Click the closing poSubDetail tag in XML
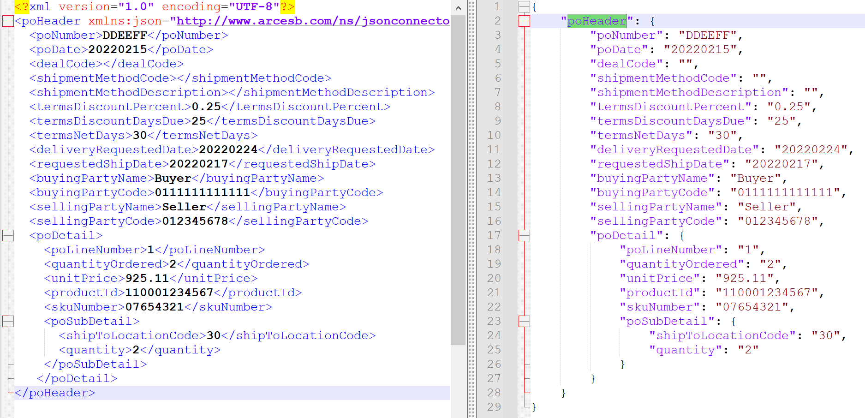This screenshot has width=865, height=418. tap(95, 364)
